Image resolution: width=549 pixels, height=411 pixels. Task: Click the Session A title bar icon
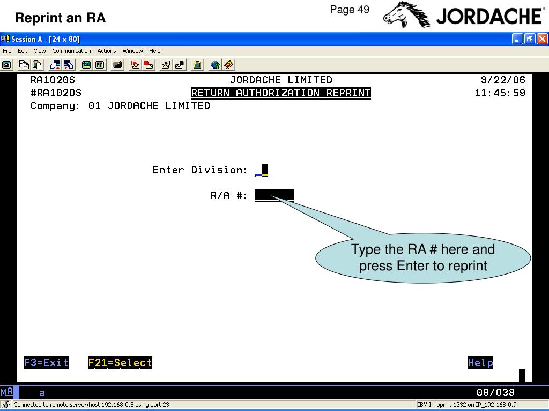point(5,39)
